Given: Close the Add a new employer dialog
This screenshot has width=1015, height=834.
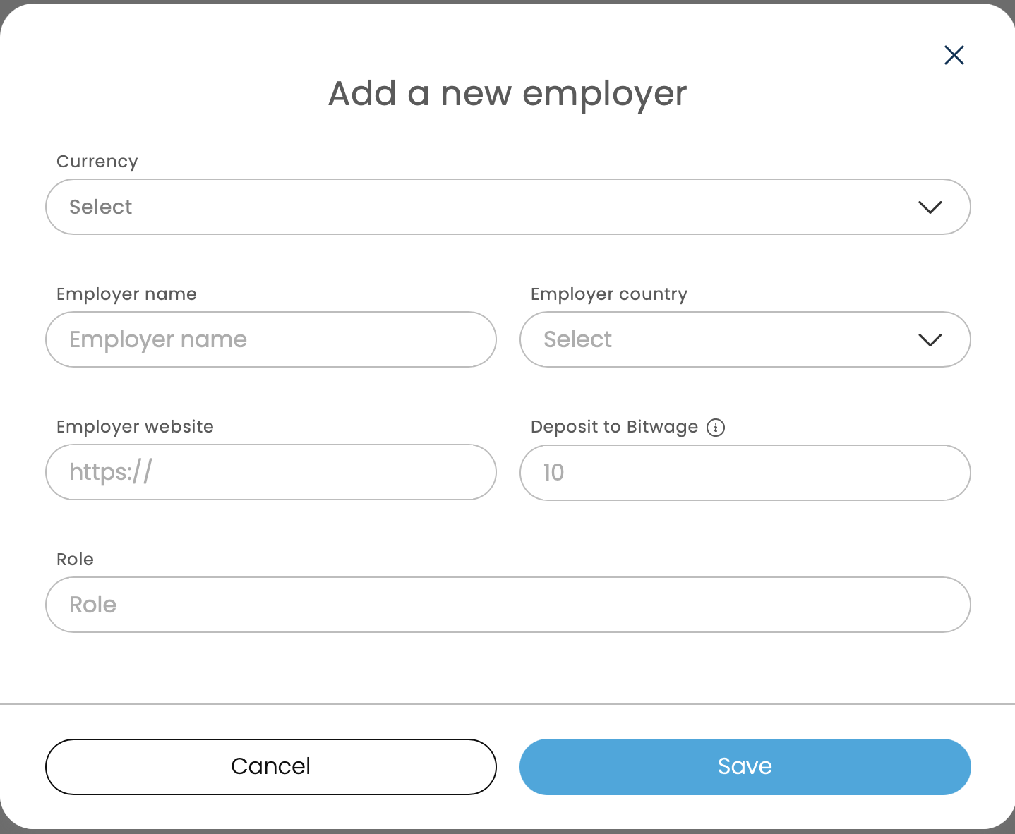Looking at the screenshot, I should (954, 55).
